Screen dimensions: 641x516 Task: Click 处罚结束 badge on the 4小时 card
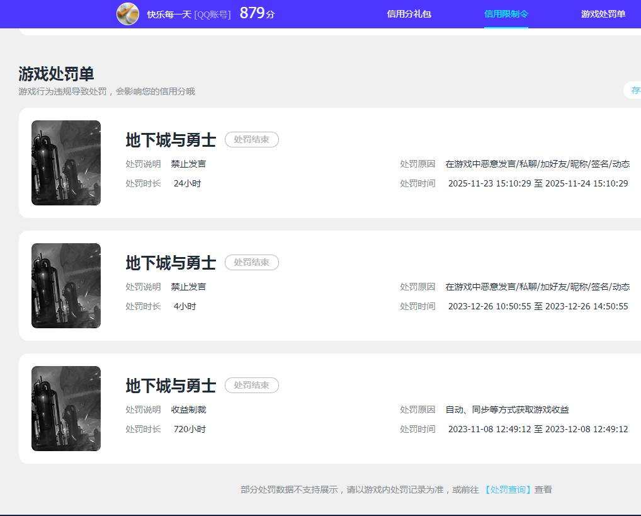tap(252, 262)
